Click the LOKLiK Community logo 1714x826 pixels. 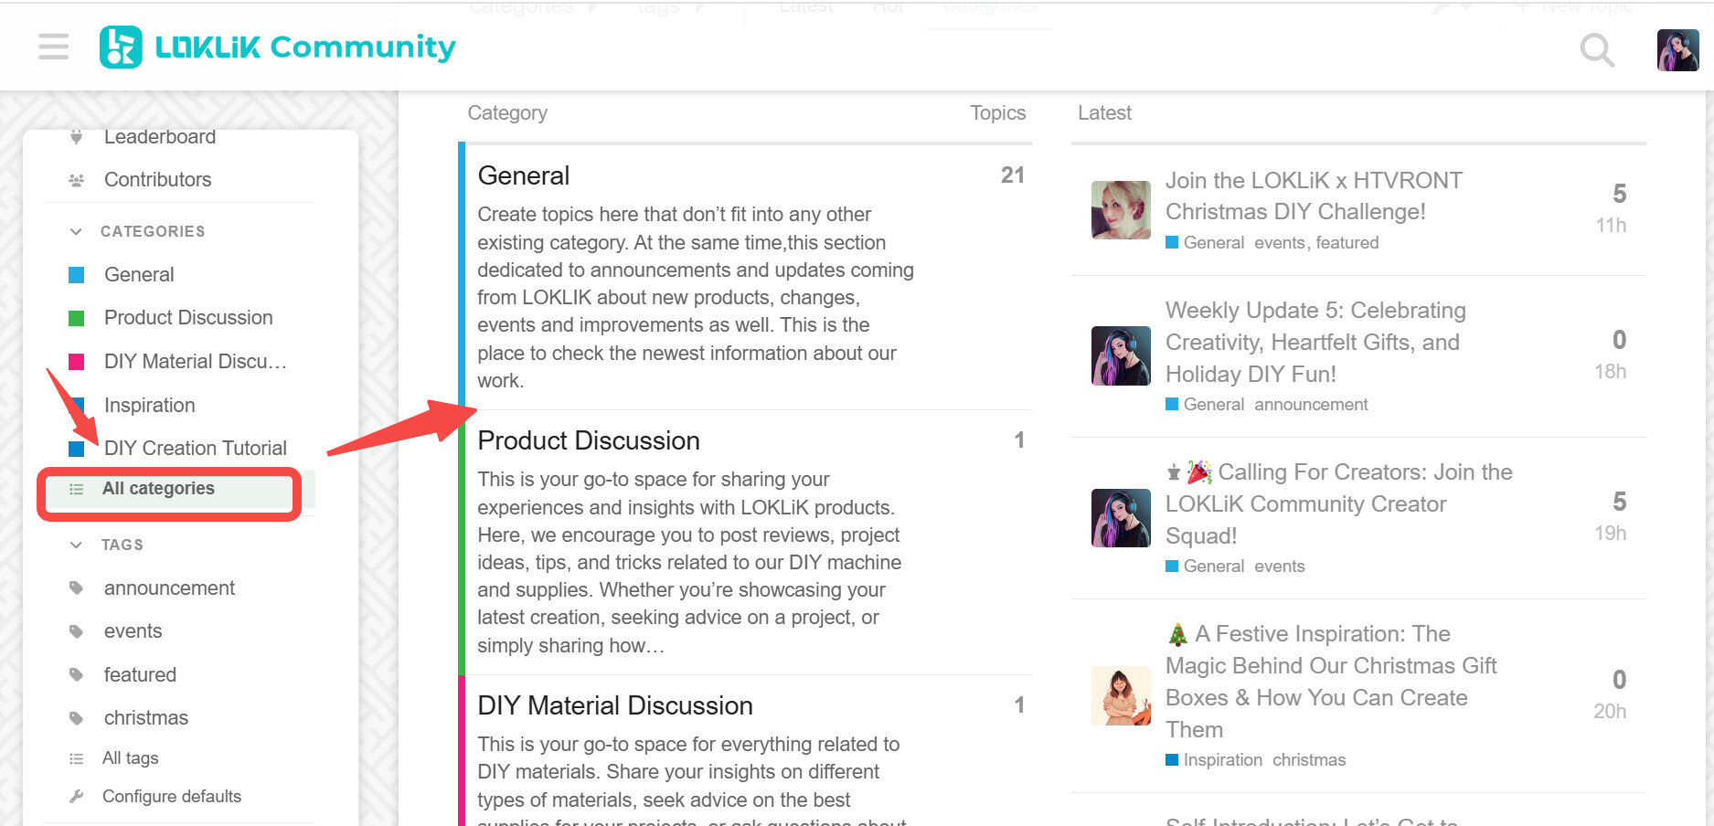click(277, 47)
